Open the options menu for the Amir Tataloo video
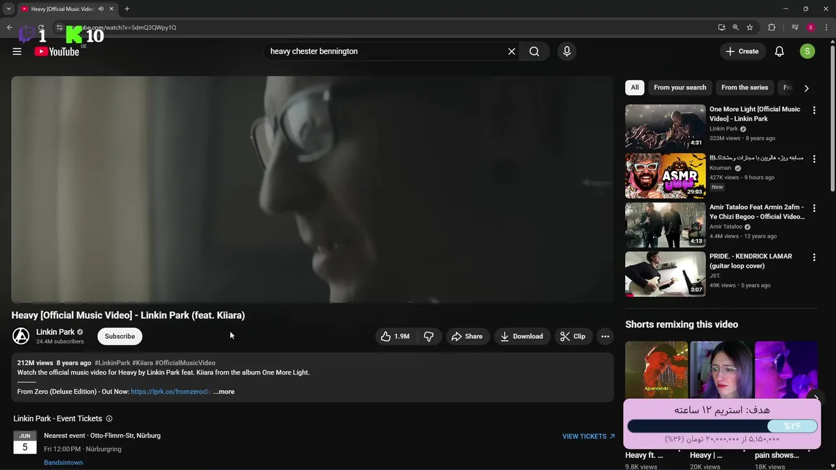The height and width of the screenshot is (470, 836). click(x=814, y=208)
